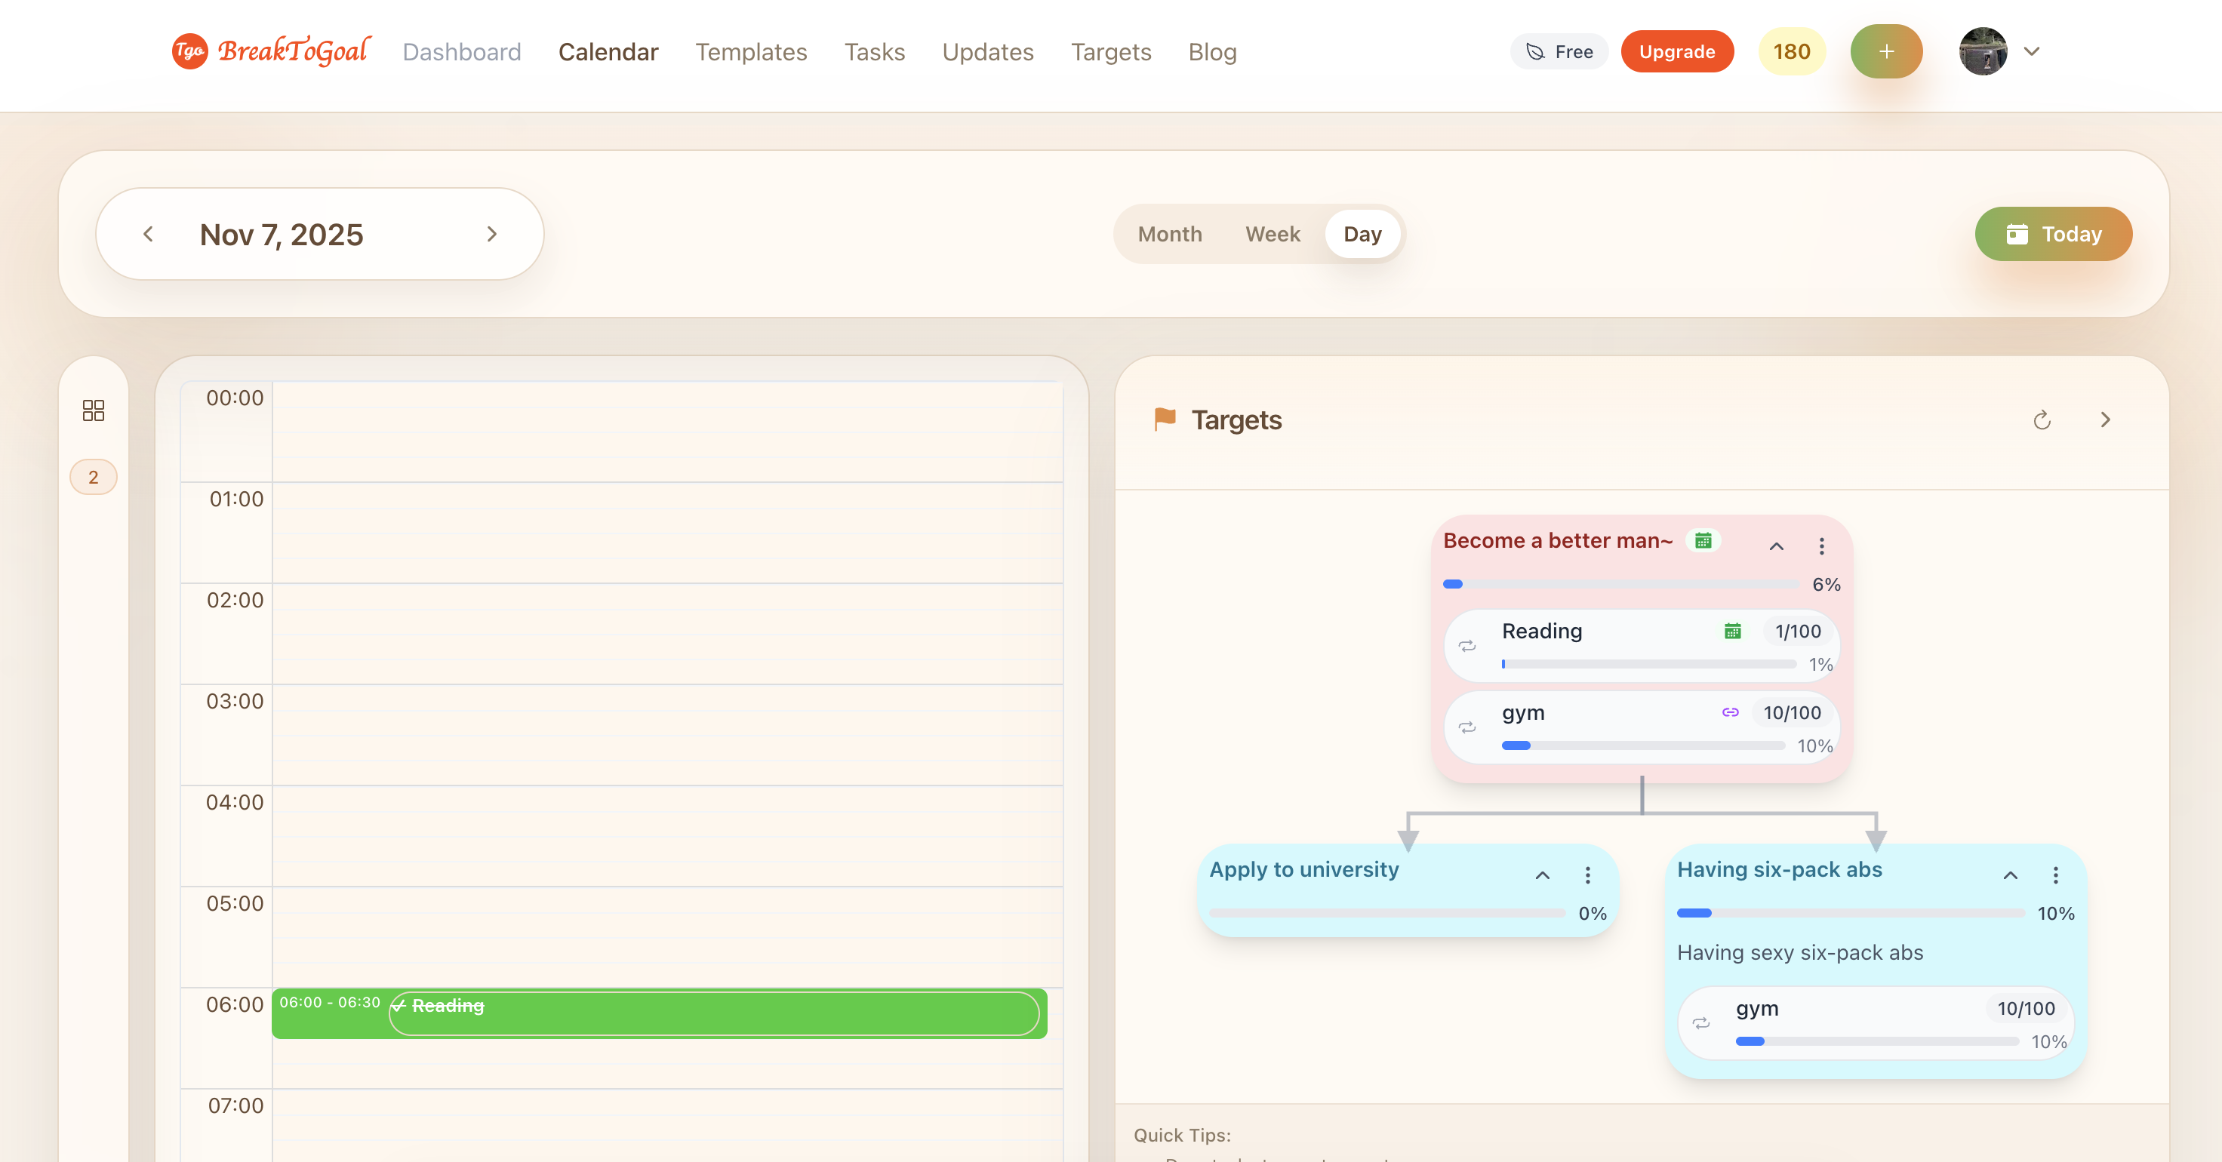
Task: Toggle completion check on the Reading event
Action: (399, 1006)
